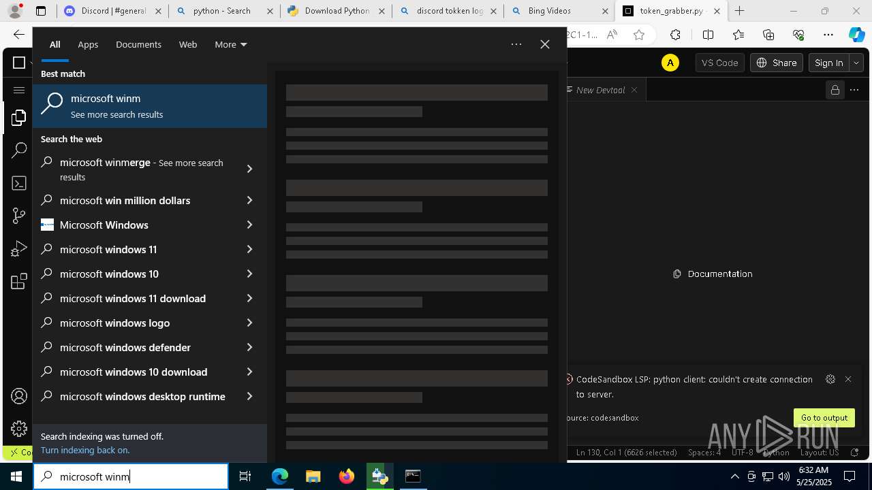The image size is (872, 490).
Task: Open Edge collections icon
Action: (x=768, y=35)
